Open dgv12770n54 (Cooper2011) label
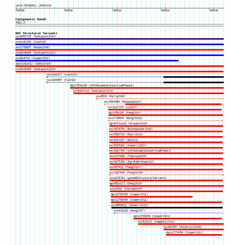 coord(185,233)
